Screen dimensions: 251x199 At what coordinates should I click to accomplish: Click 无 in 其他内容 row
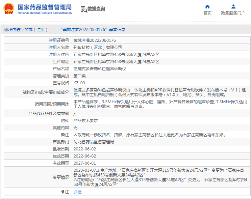[75, 128]
